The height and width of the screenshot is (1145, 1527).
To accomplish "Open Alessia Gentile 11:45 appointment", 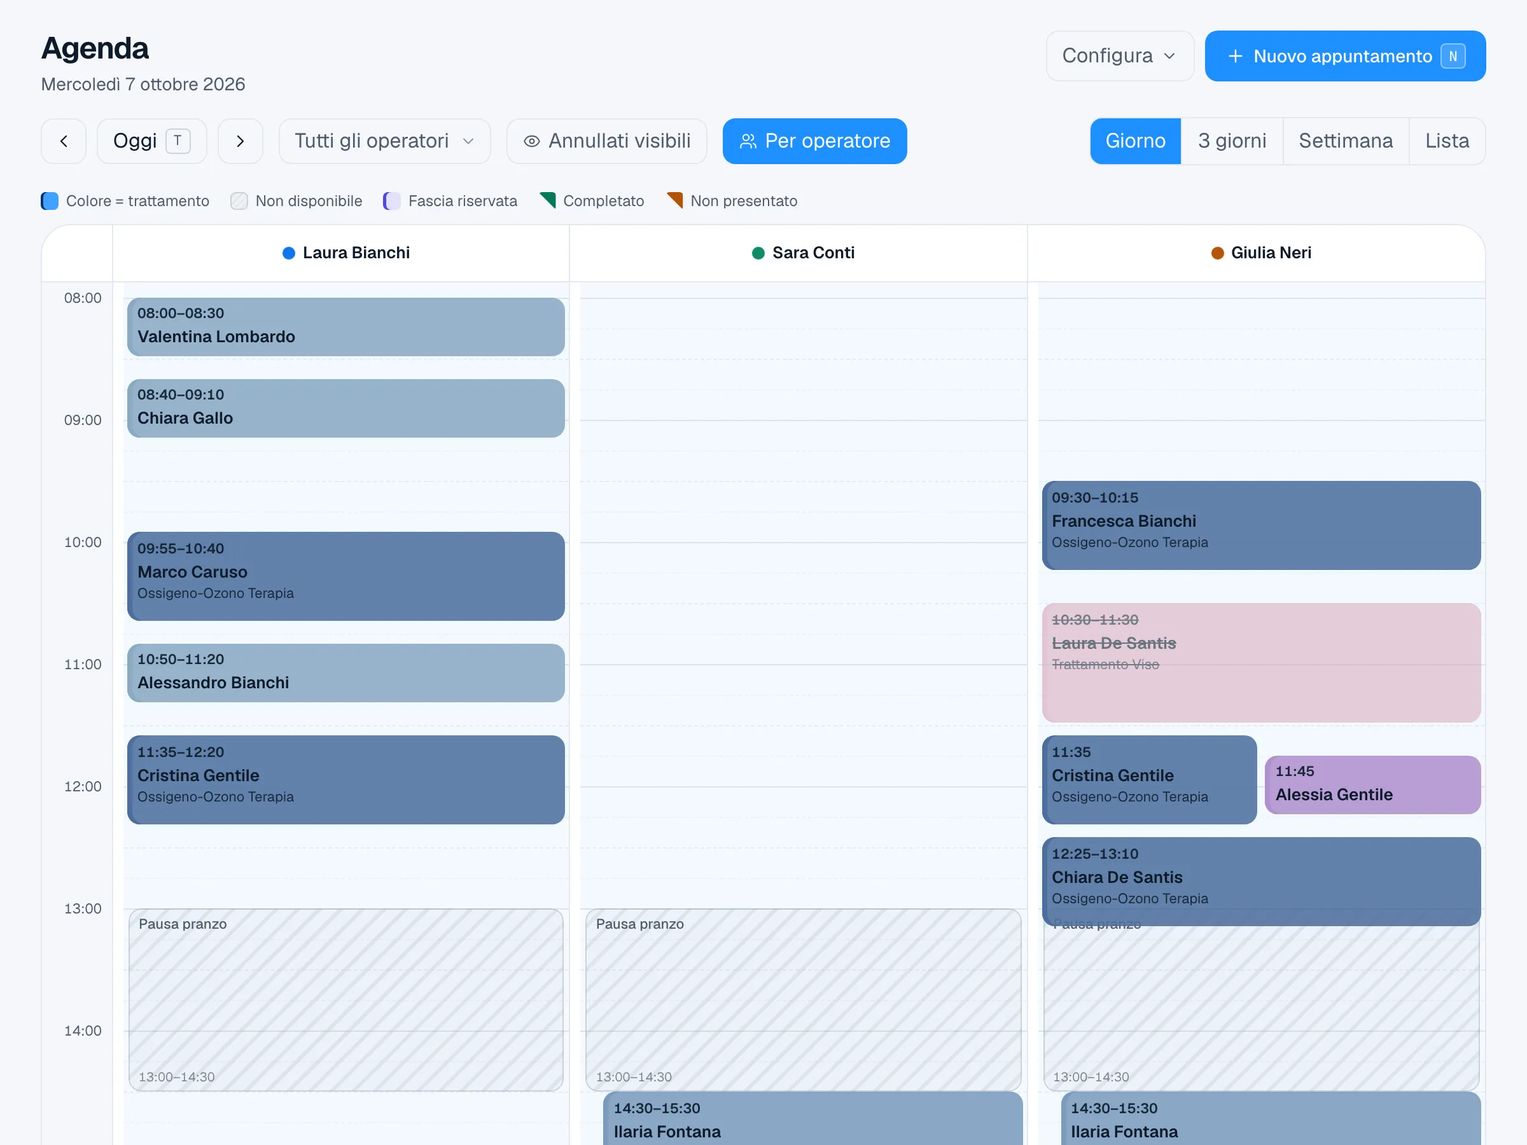I will 1372,786.
